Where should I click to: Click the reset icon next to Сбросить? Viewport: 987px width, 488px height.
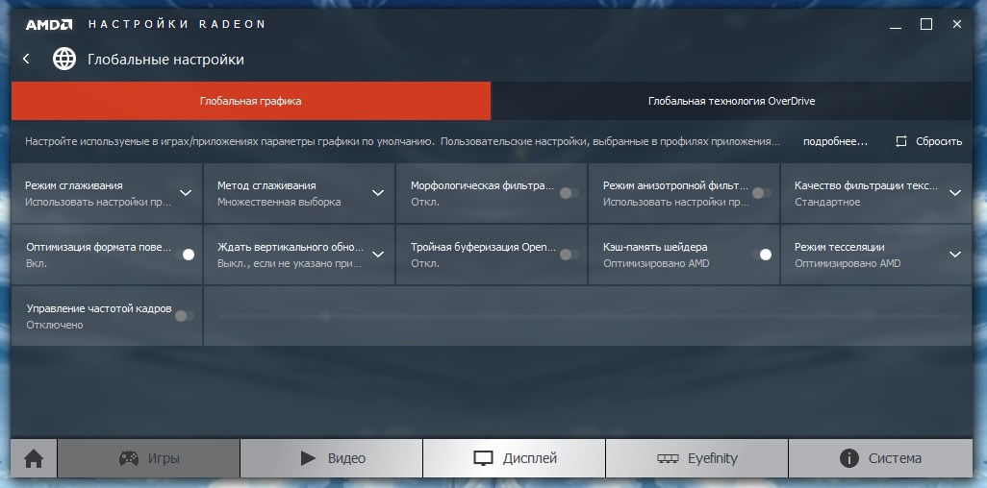click(x=901, y=141)
